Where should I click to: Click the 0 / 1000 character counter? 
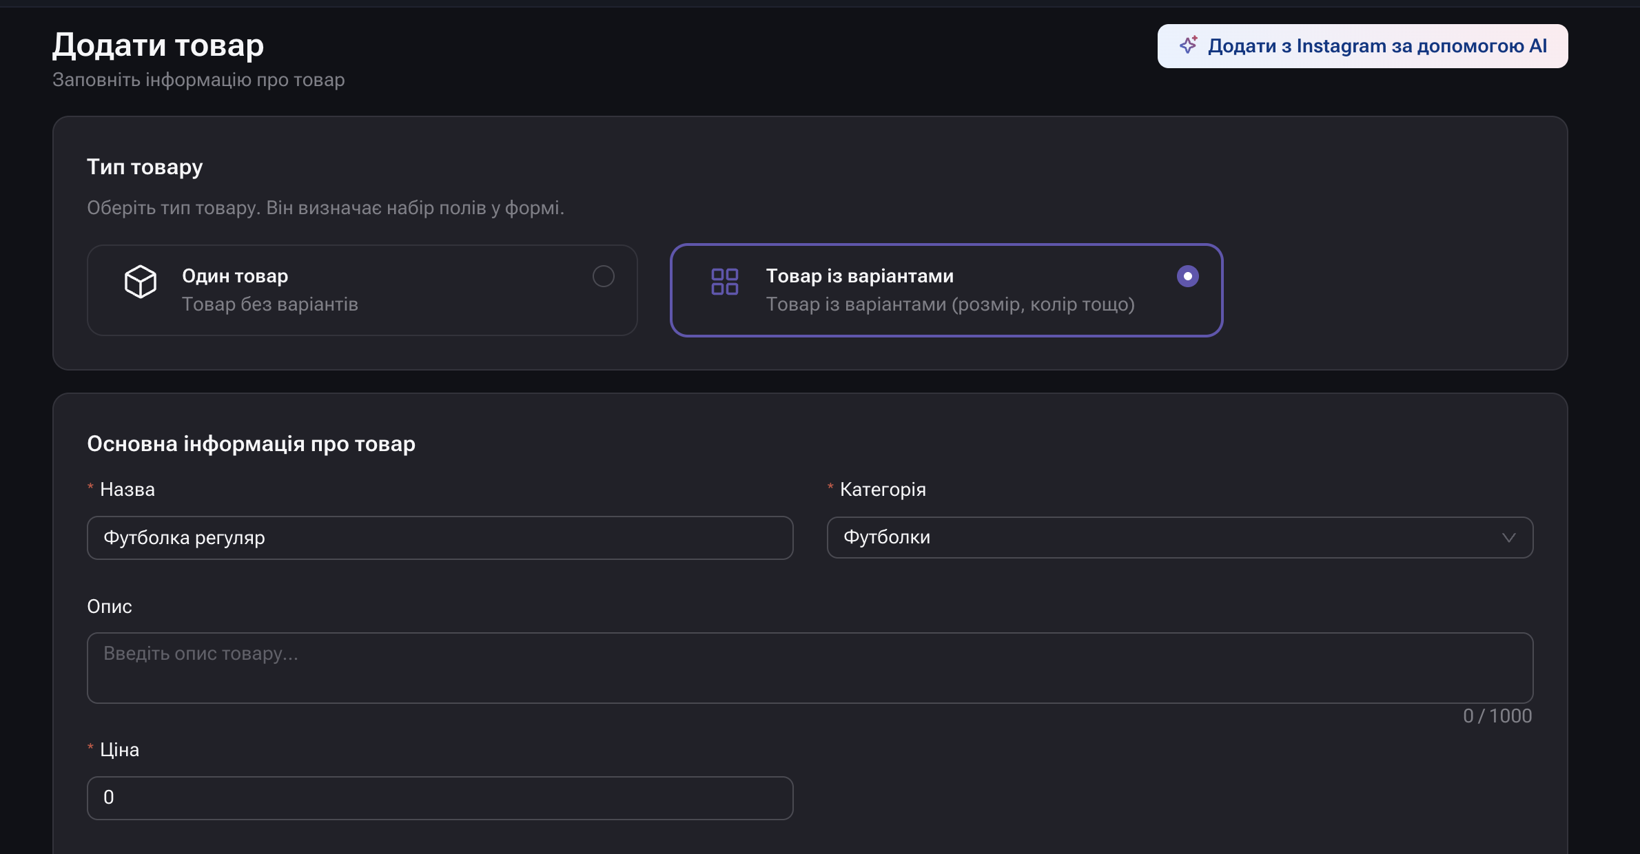pyautogui.click(x=1497, y=716)
